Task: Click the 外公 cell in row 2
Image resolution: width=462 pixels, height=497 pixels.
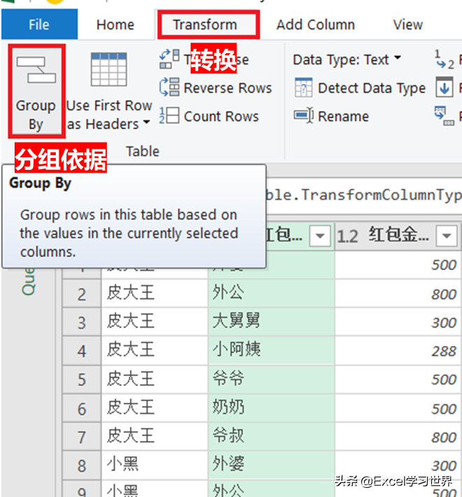Action: point(272,293)
